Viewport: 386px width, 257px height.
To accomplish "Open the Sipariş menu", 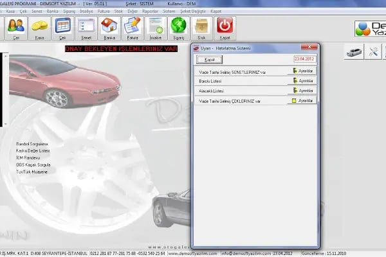I will pyautogui.click(x=69, y=12).
